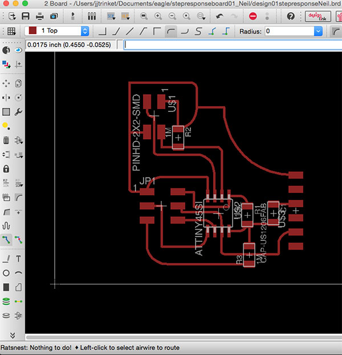This screenshot has height=355, width=342.
Task: Select the Delete trash can tool
Action: (6, 140)
